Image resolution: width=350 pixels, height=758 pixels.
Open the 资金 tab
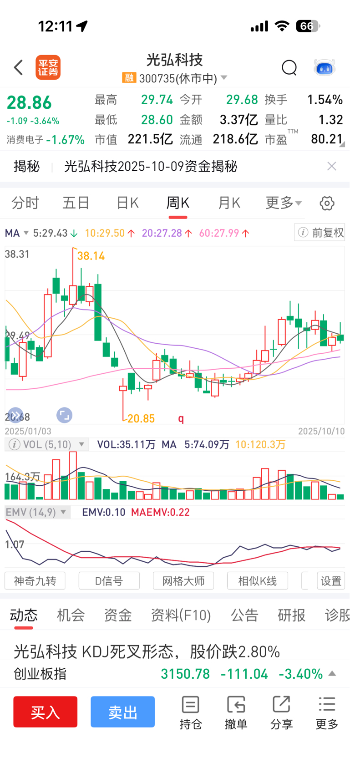click(x=118, y=616)
